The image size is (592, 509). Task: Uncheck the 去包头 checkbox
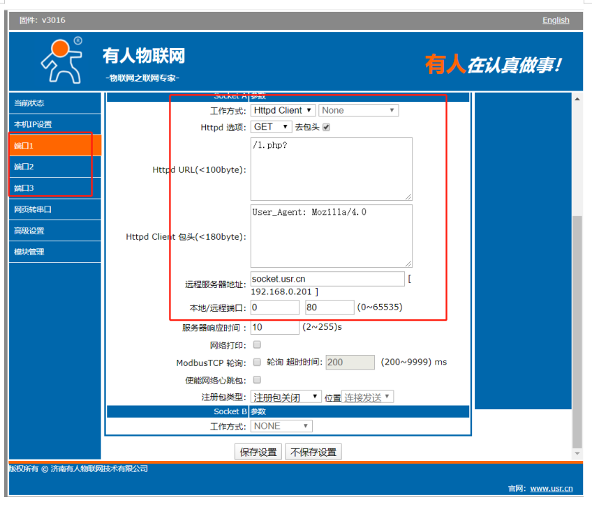pos(326,127)
